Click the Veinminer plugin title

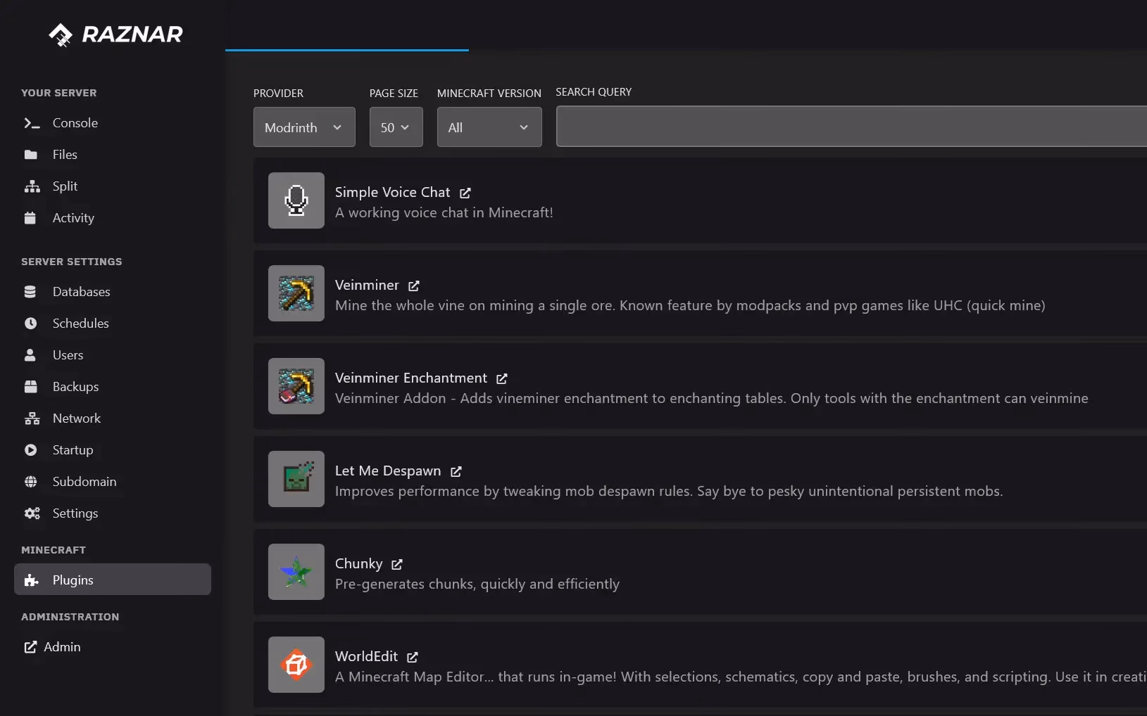367,286
